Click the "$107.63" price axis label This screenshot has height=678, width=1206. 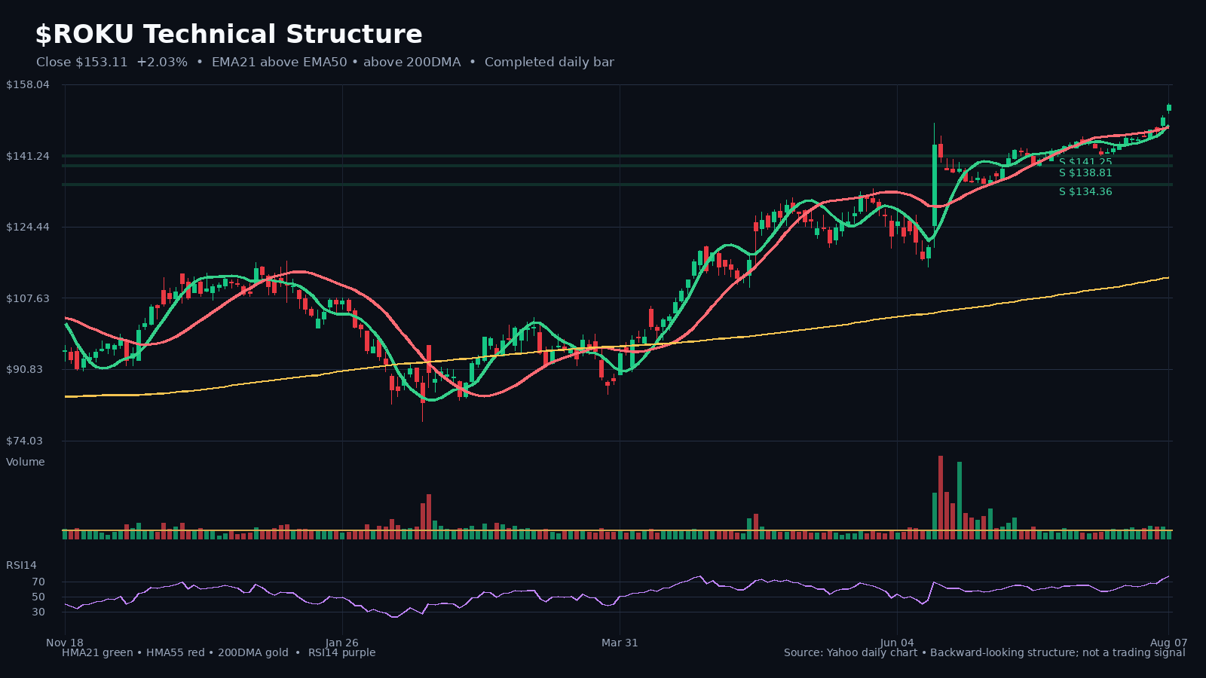28,298
